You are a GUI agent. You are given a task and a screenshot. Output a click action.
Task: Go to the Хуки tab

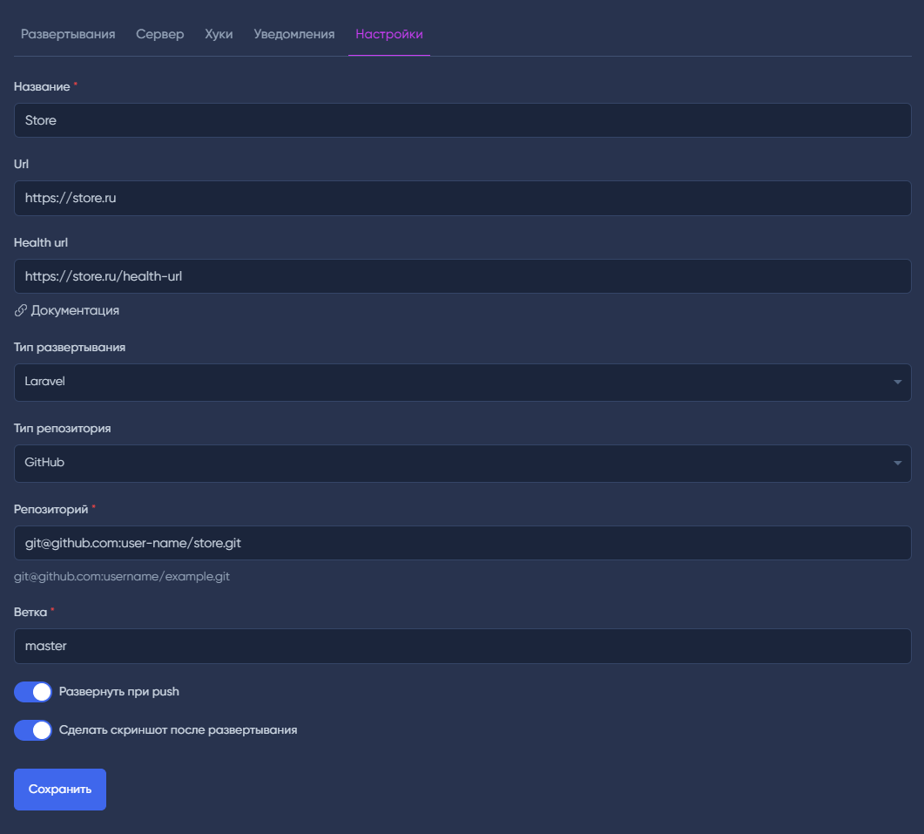click(x=219, y=34)
